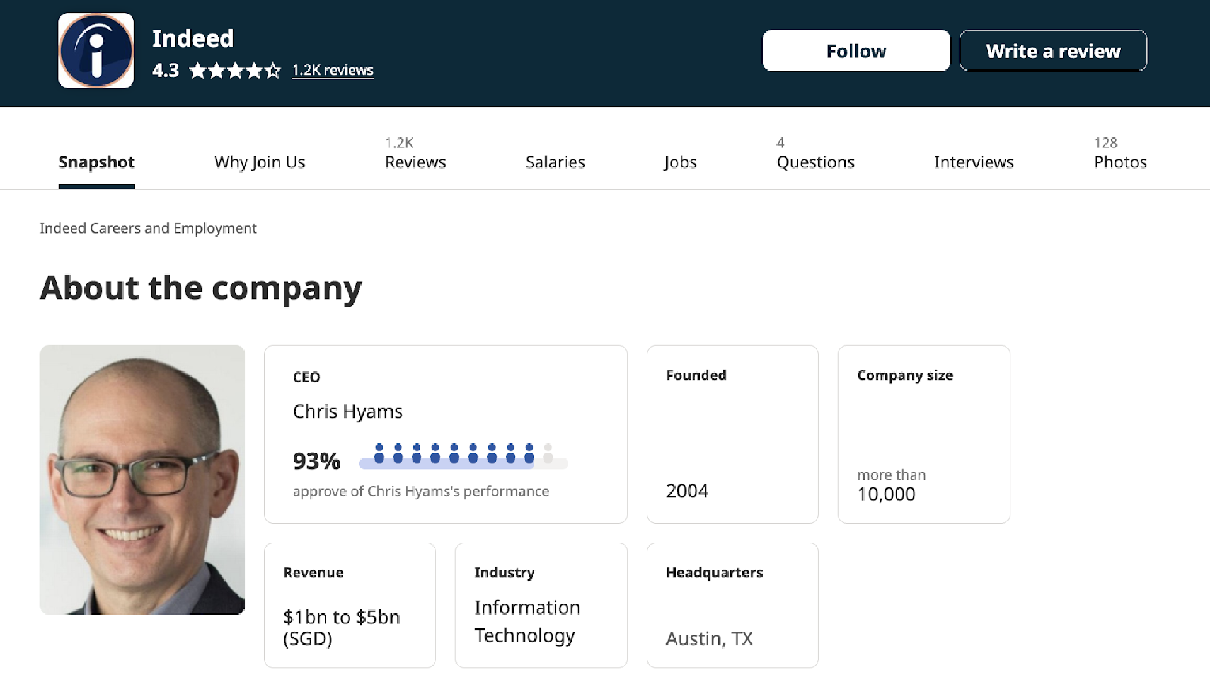
Task: Click the 4.3 rating number
Action: (x=165, y=70)
